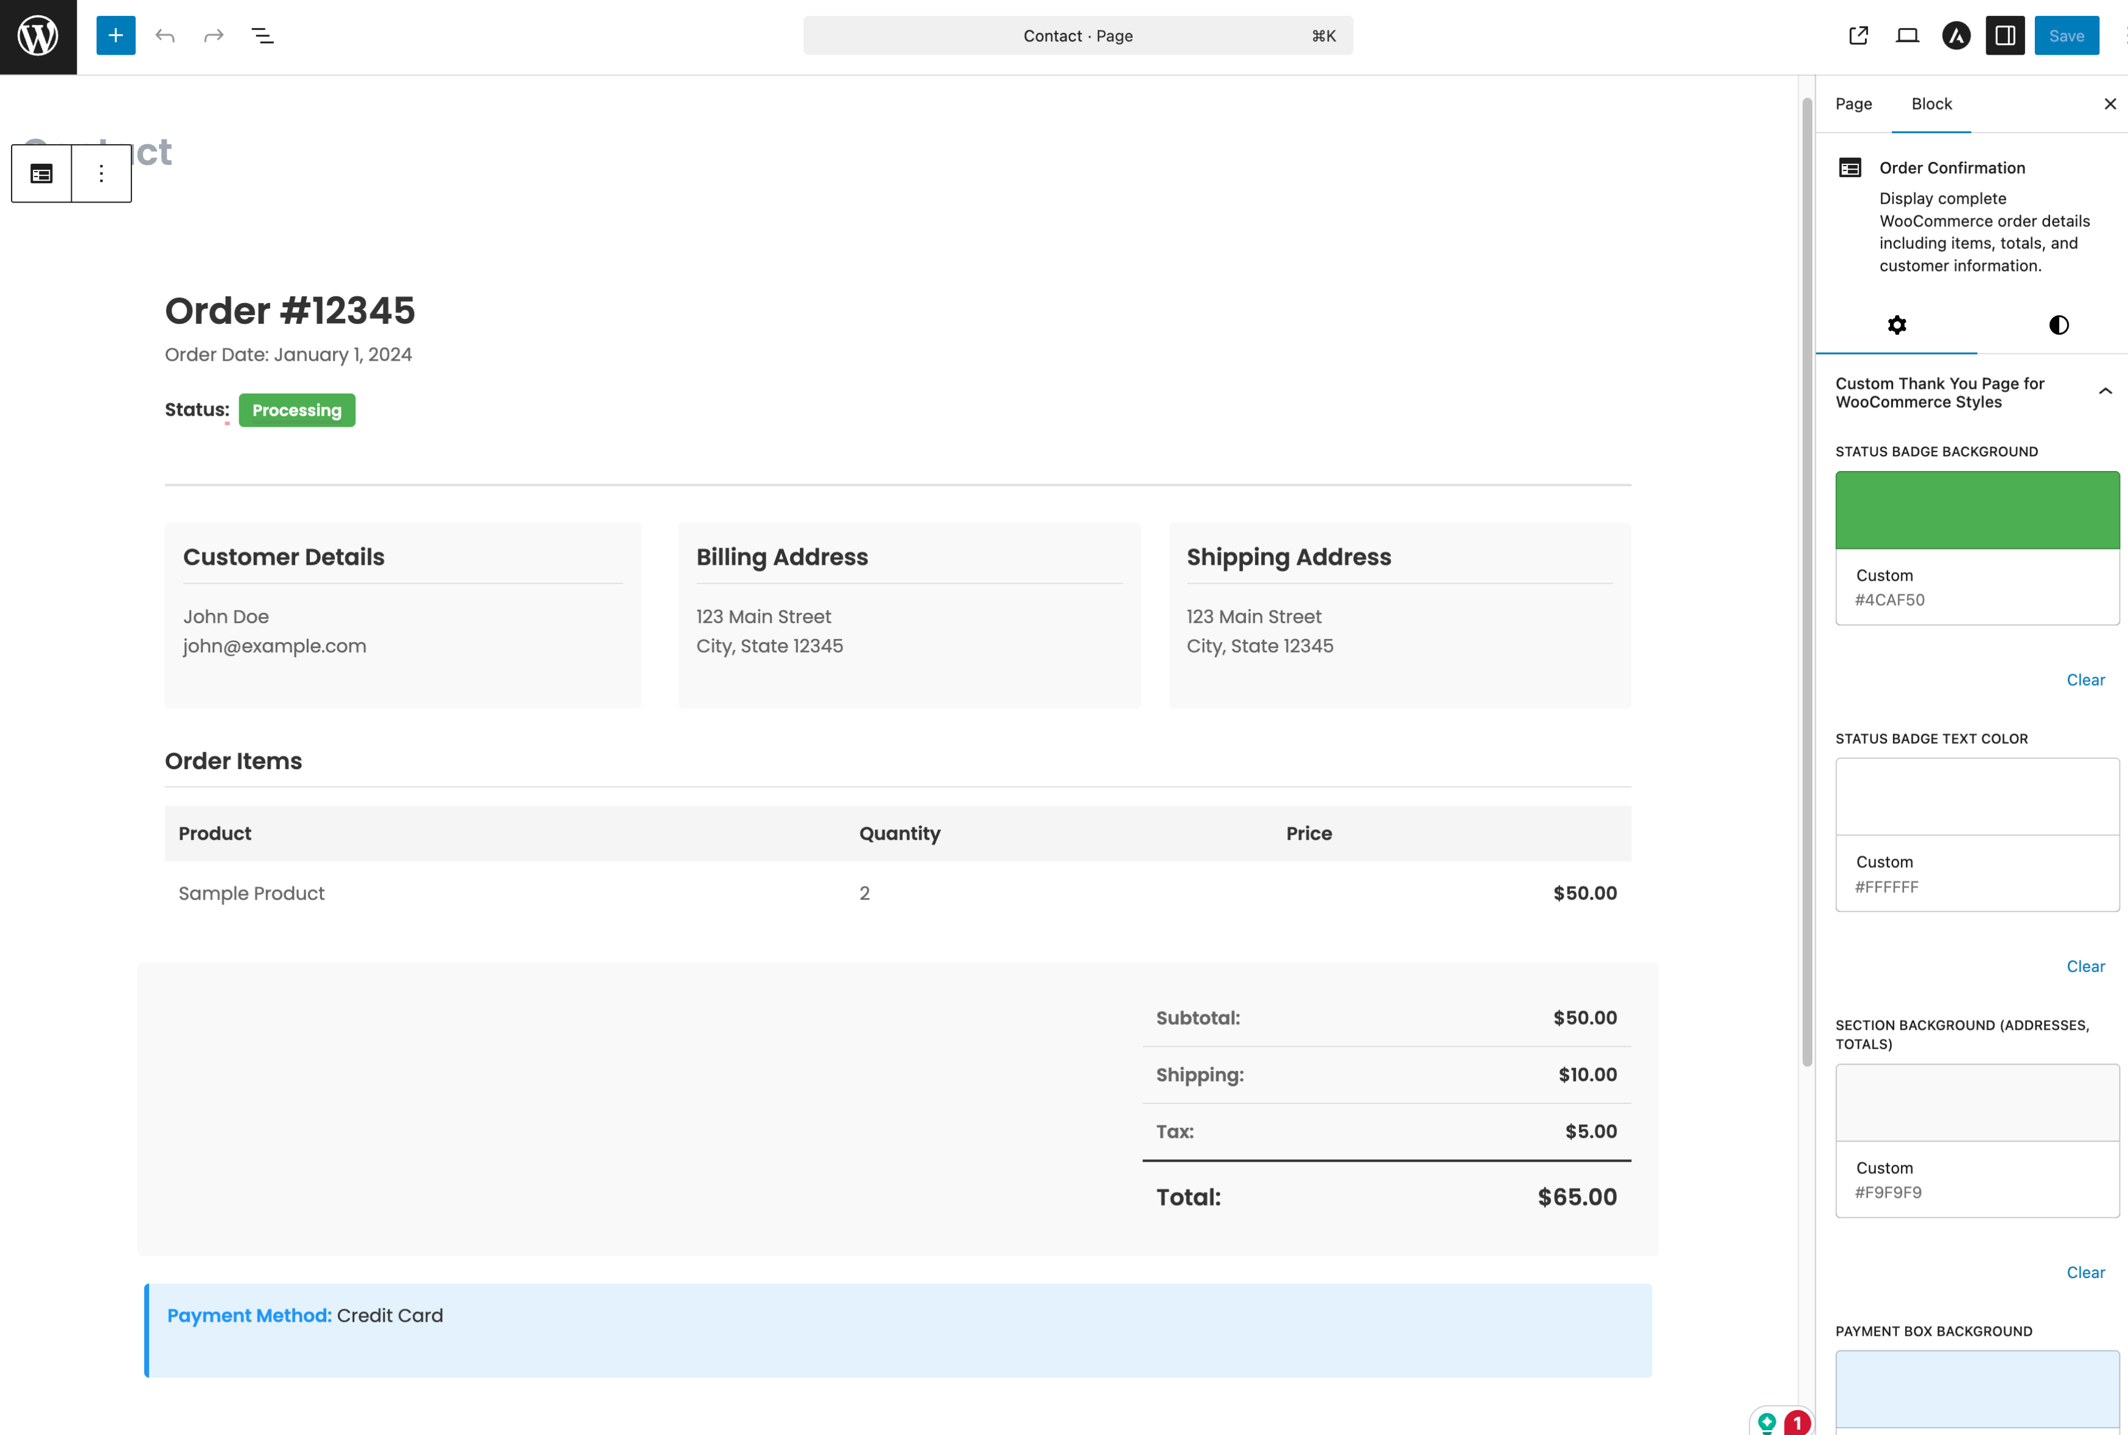The image size is (2128, 1435).
Task: Undo the last change
Action: (166, 35)
